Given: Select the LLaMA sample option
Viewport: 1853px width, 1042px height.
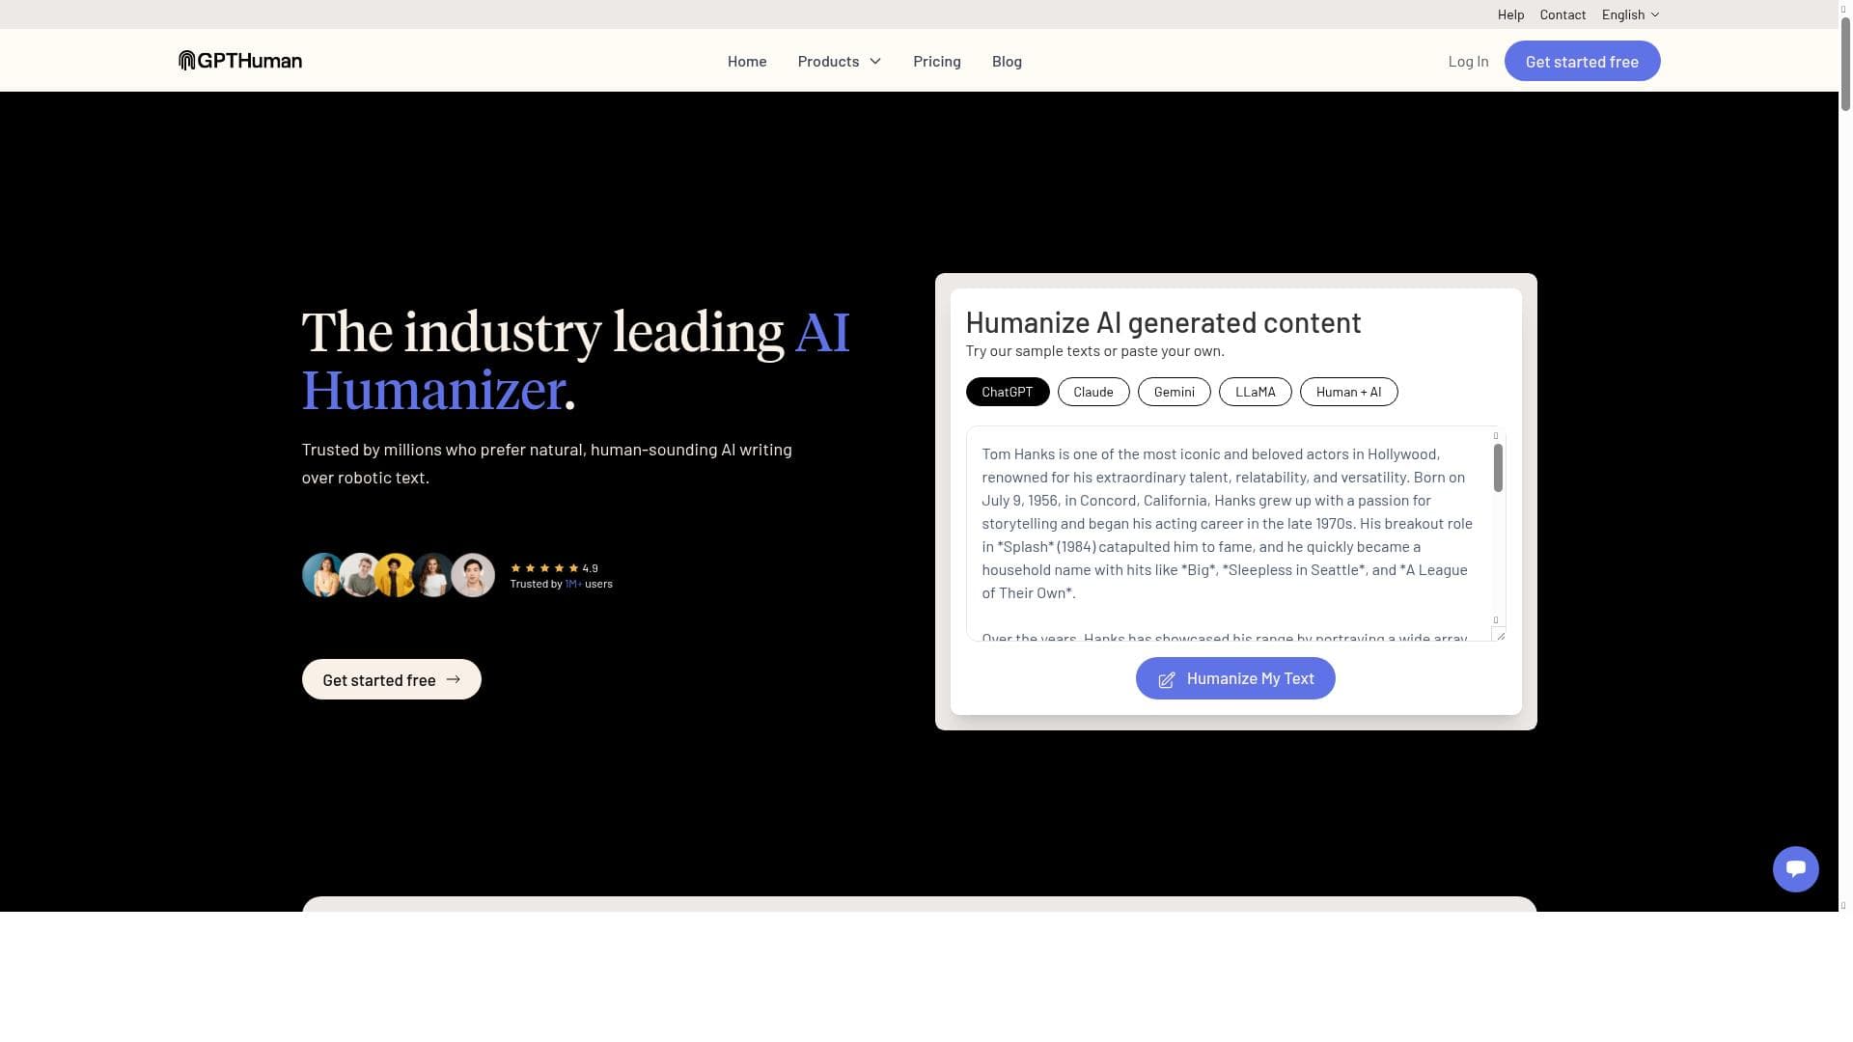Looking at the screenshot, I should [1255, 392].
